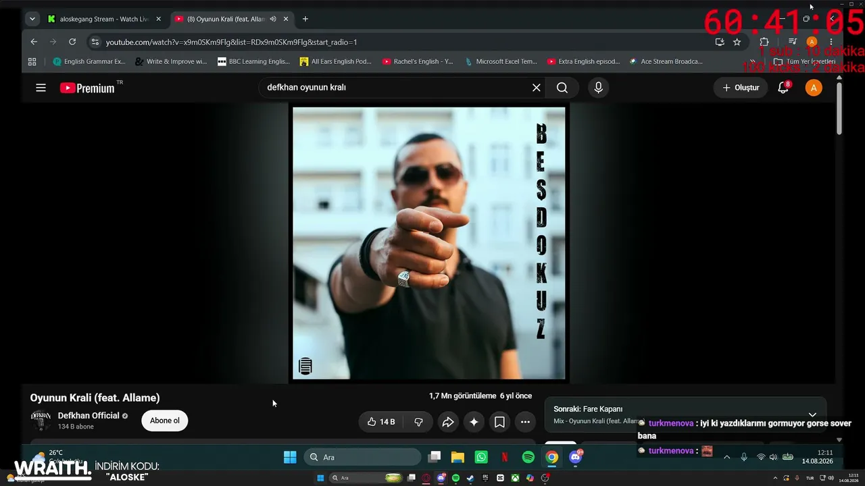Open Extra English episodes bookmark
The height and width of the screenshot is (486, 865).
[x=584, y=61]
